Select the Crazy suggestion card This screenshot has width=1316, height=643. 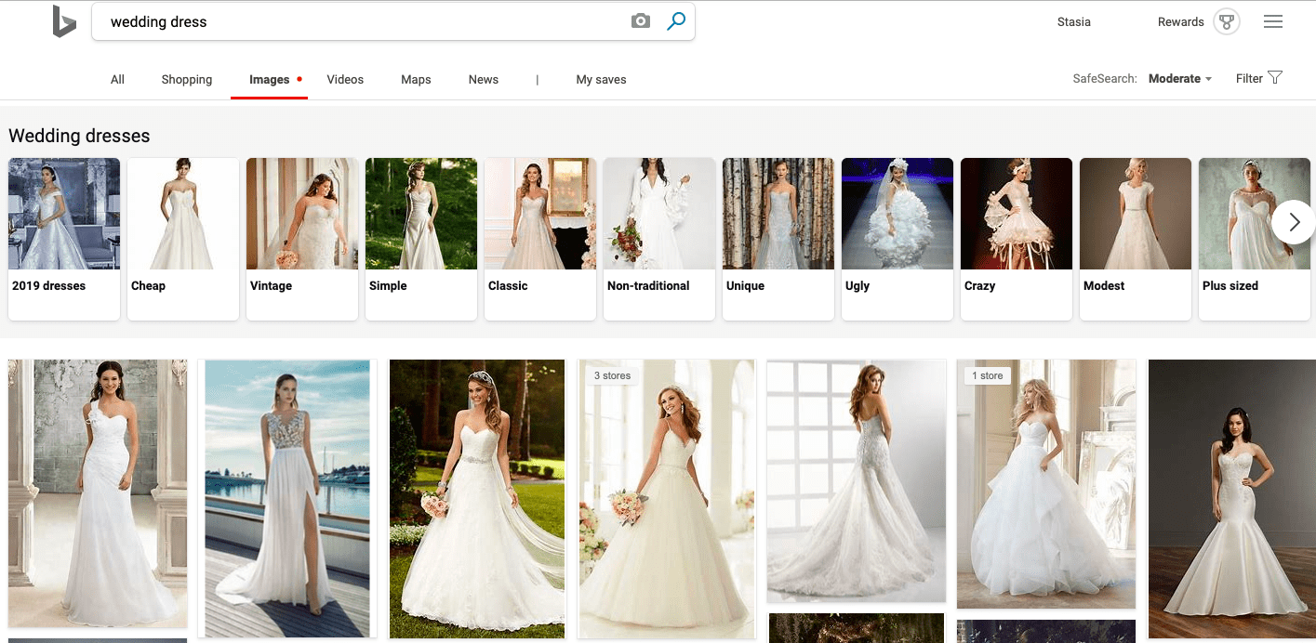[1017, 239]
